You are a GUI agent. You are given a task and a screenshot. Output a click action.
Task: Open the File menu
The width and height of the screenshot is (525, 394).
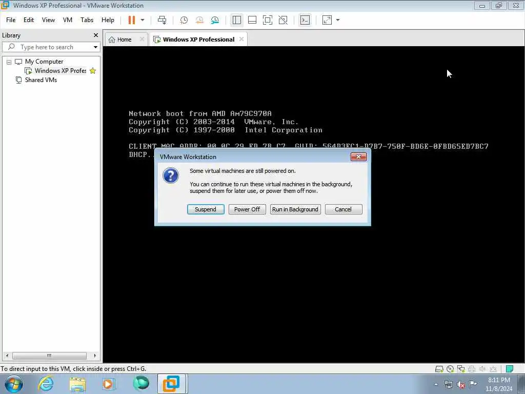(x=11, y=20)
